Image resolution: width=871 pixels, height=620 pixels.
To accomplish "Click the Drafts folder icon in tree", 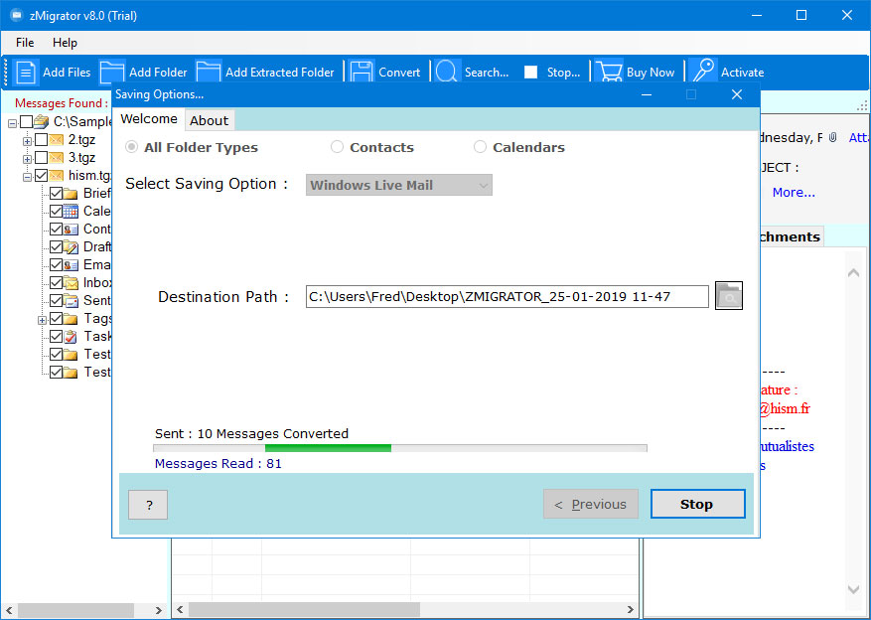I will 71,246.
